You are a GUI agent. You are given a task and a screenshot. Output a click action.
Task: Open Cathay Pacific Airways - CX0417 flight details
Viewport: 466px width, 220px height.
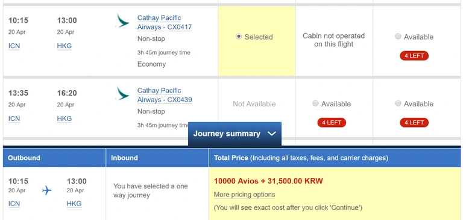click(165, 22)
